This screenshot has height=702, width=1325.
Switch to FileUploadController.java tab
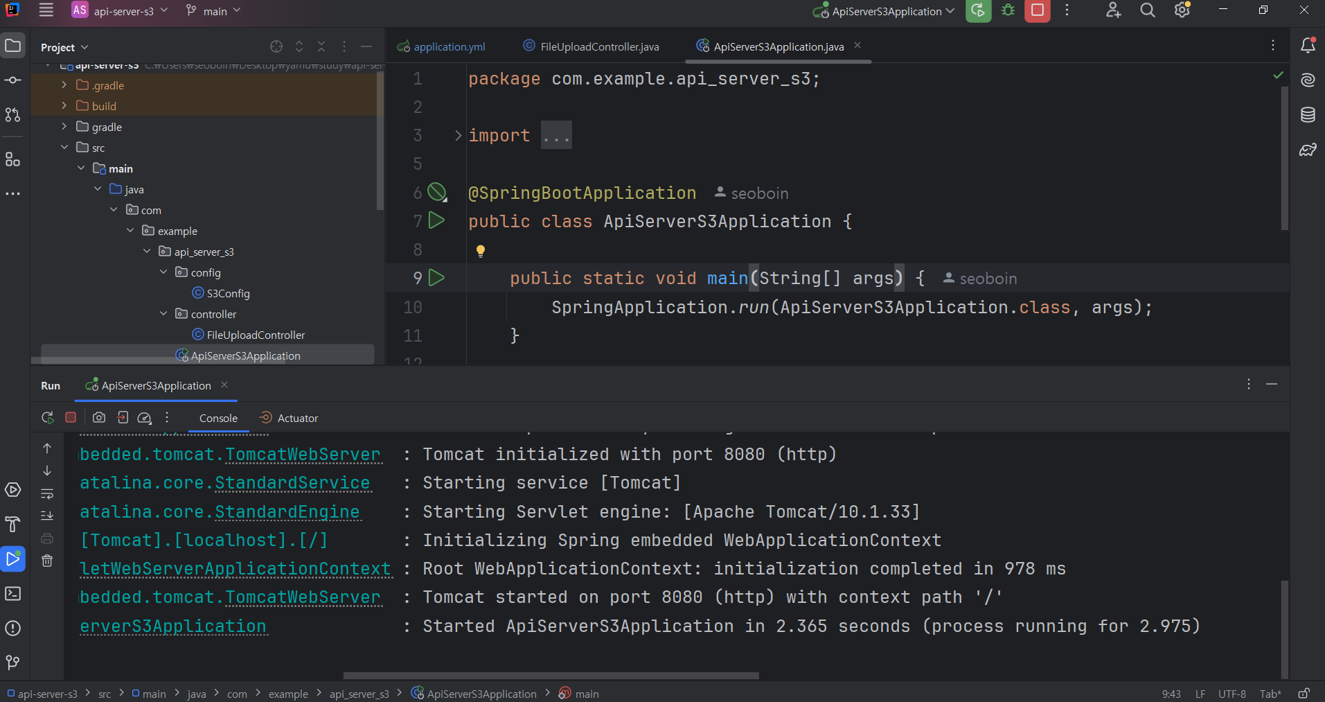click(592, 46)
